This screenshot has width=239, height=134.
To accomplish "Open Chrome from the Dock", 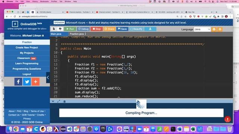I will (16, 129).
